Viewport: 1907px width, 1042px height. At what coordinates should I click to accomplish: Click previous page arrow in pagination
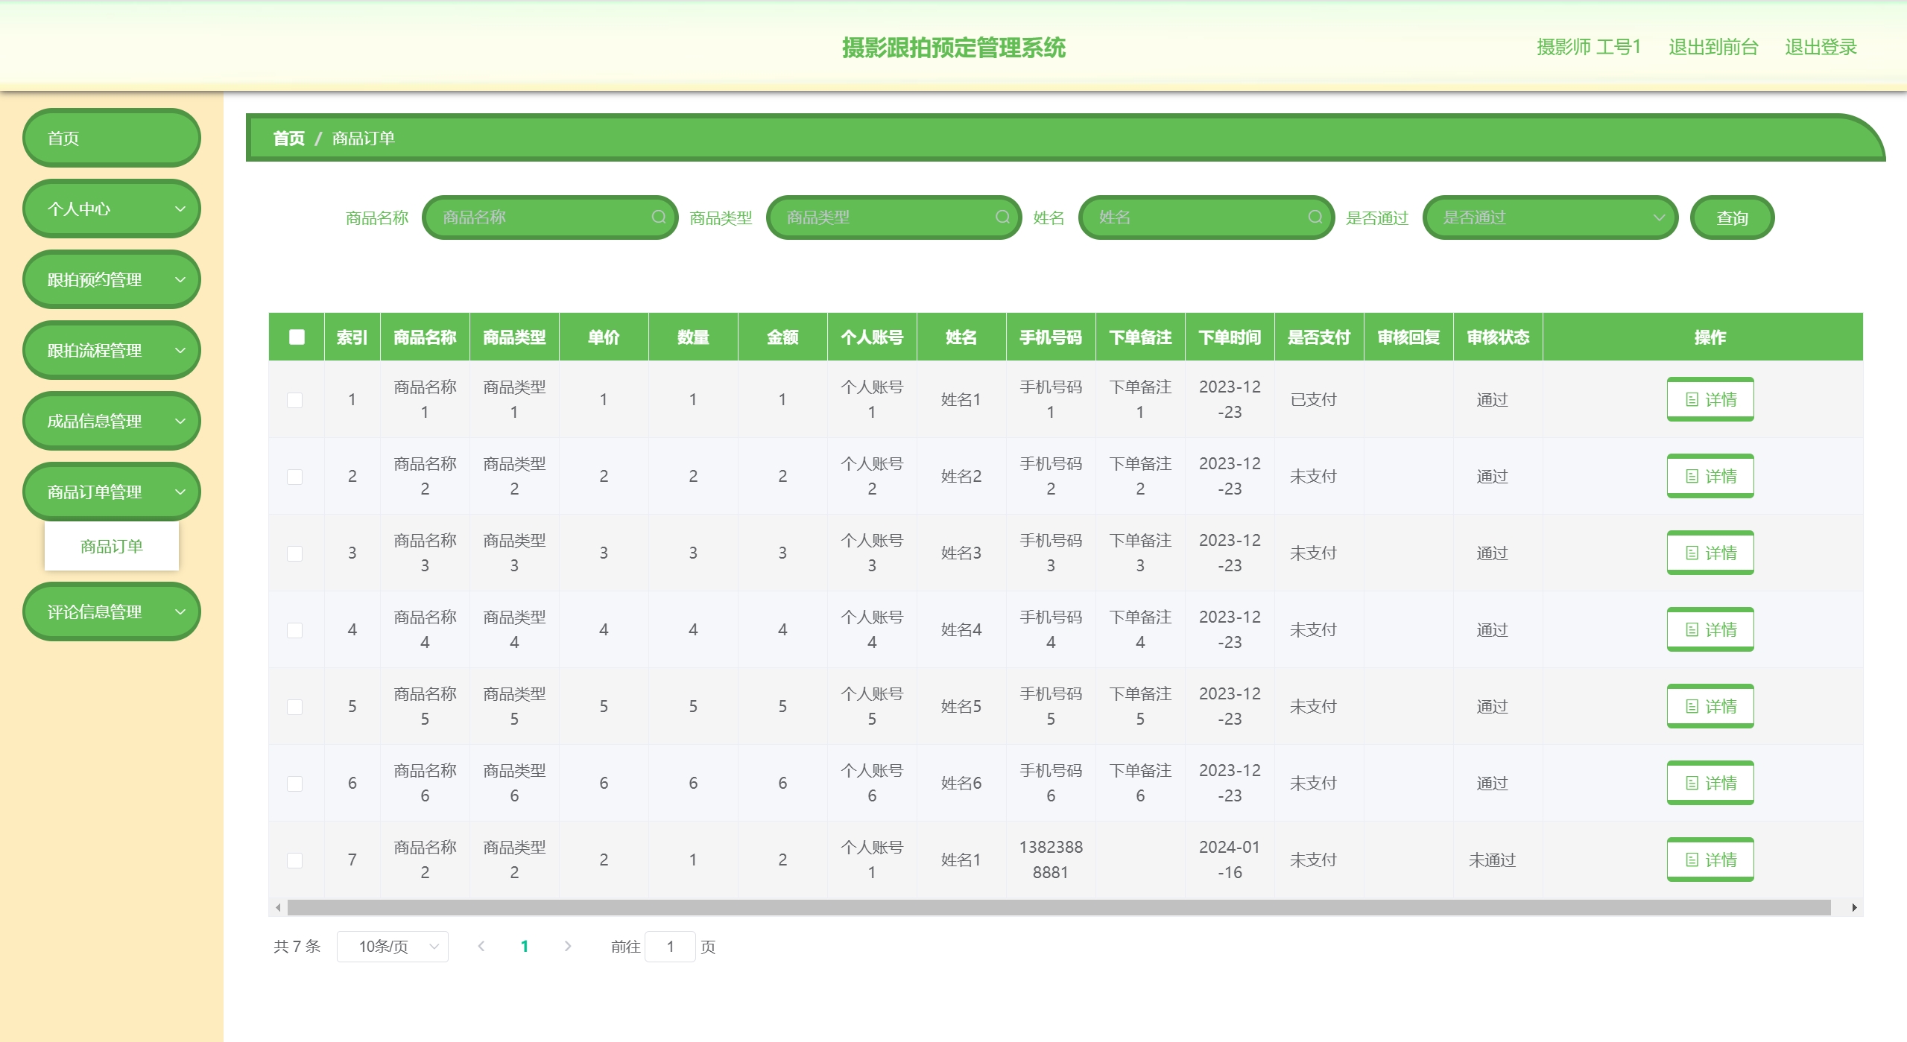[x=481, y=946]
